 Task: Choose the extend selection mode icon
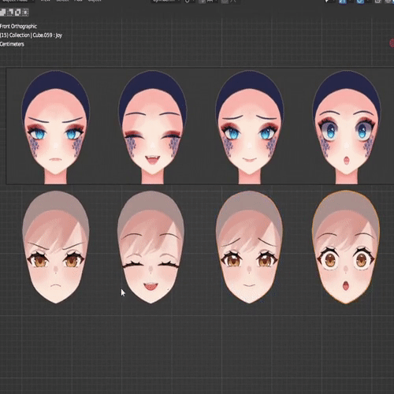pos(10,12)
